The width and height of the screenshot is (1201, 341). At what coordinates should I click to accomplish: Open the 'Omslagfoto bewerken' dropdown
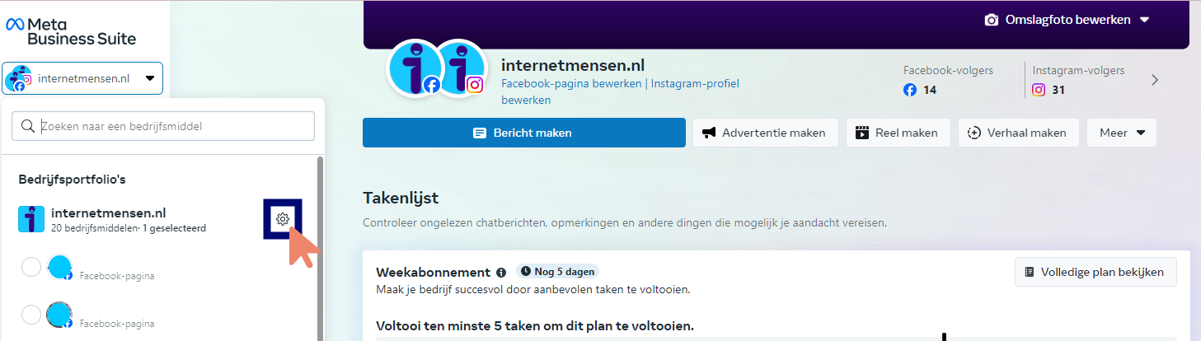tap(1067, 20)
